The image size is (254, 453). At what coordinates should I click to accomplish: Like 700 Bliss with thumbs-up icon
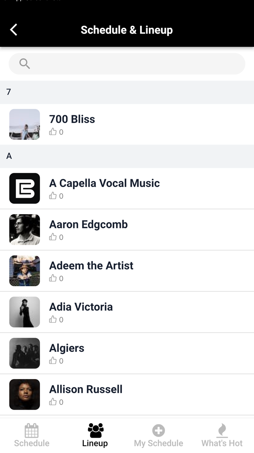click(53, 132)
